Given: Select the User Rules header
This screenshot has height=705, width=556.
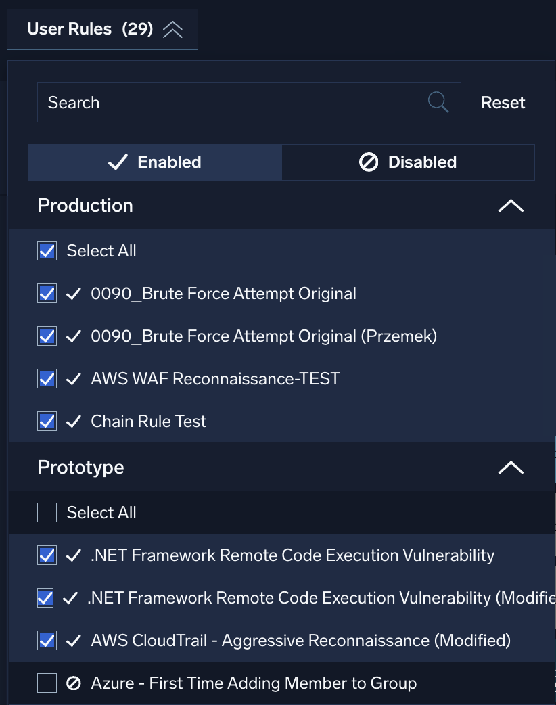Looking at the screenshot, I should click(x=102, y=28).
